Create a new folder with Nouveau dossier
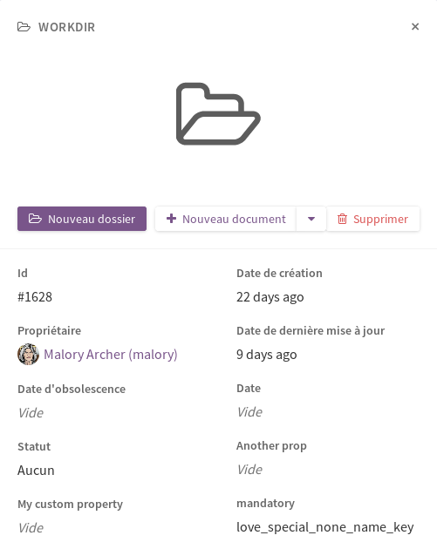The width and height of the screenshot is (437, 549). pos(82,219)
